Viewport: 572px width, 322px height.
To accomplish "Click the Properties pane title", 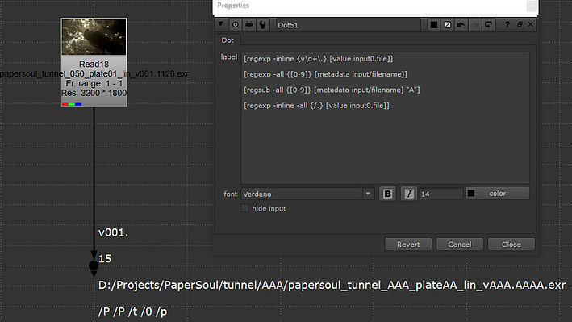I will click(233, 6).
